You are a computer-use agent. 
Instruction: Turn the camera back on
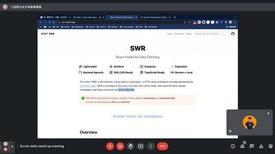tap(120, 146)
